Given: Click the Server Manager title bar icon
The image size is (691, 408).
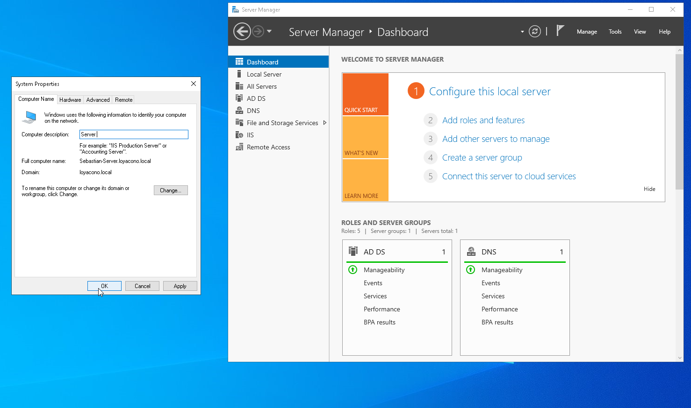Looking at the screenshot, I should 236,9.
